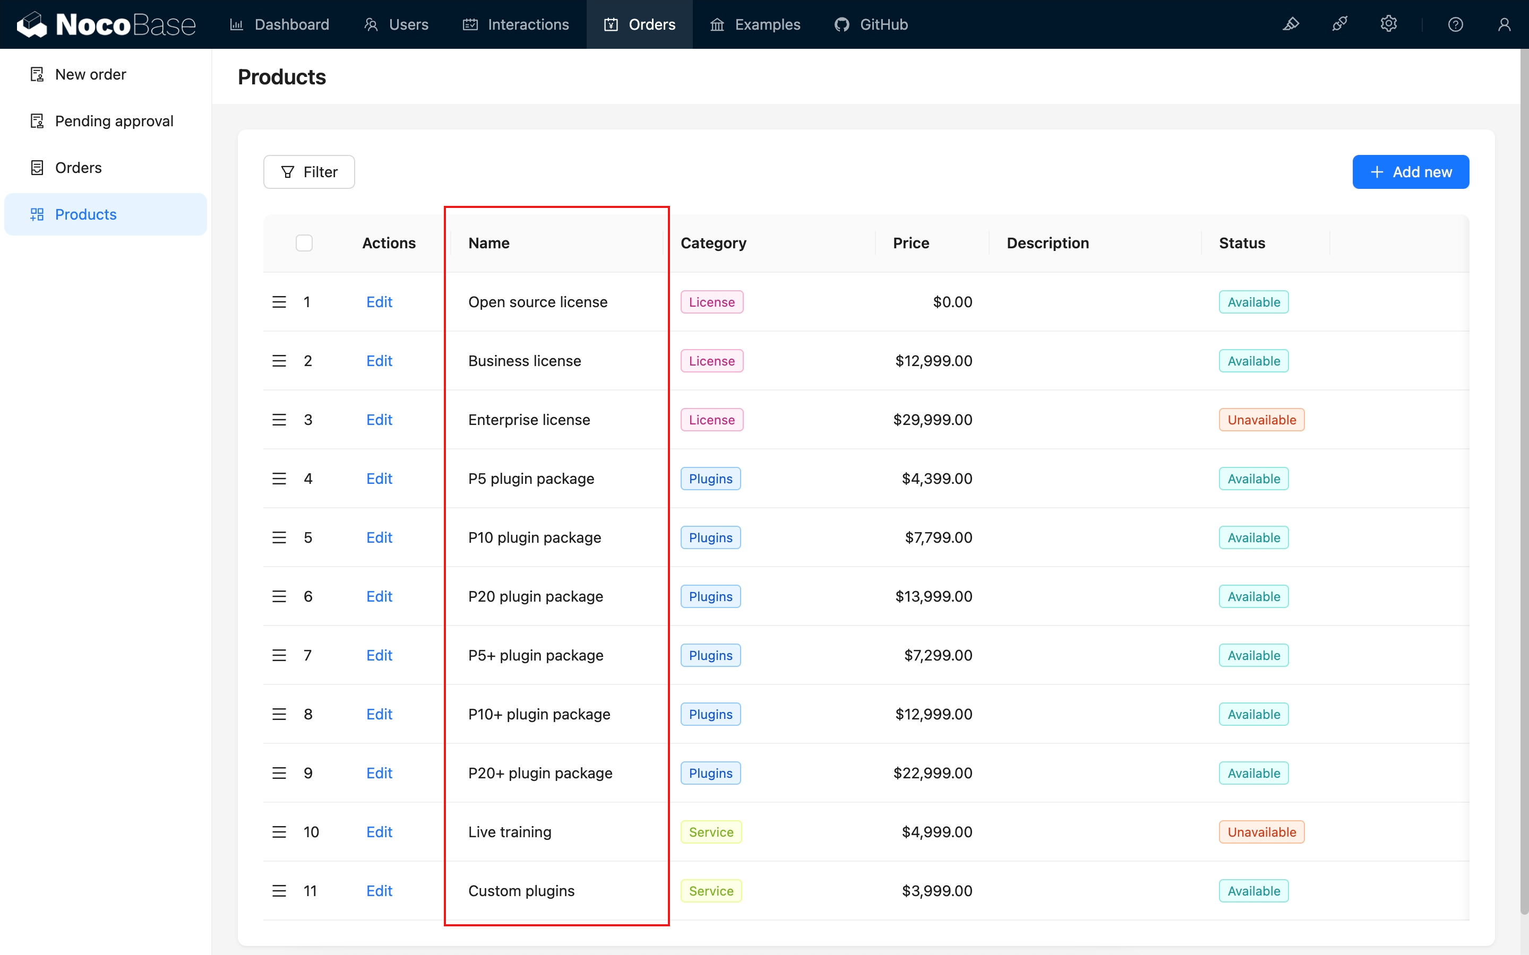The height and width of the screenshot is (955, 1529).
Task: Open the plugin manager rocket icon
Action: (x=1339, y=24)
